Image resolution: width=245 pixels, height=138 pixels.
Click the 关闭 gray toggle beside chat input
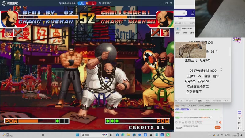(179, 128)
